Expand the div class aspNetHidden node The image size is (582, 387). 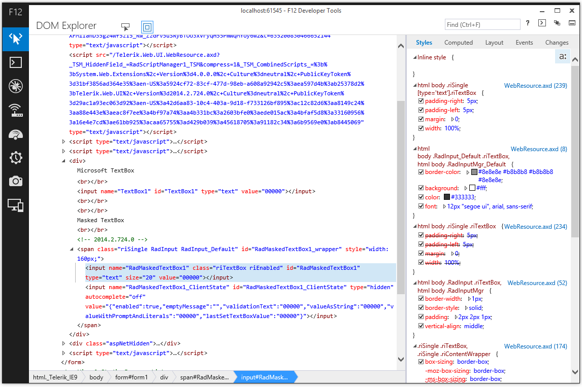(63, 343)
